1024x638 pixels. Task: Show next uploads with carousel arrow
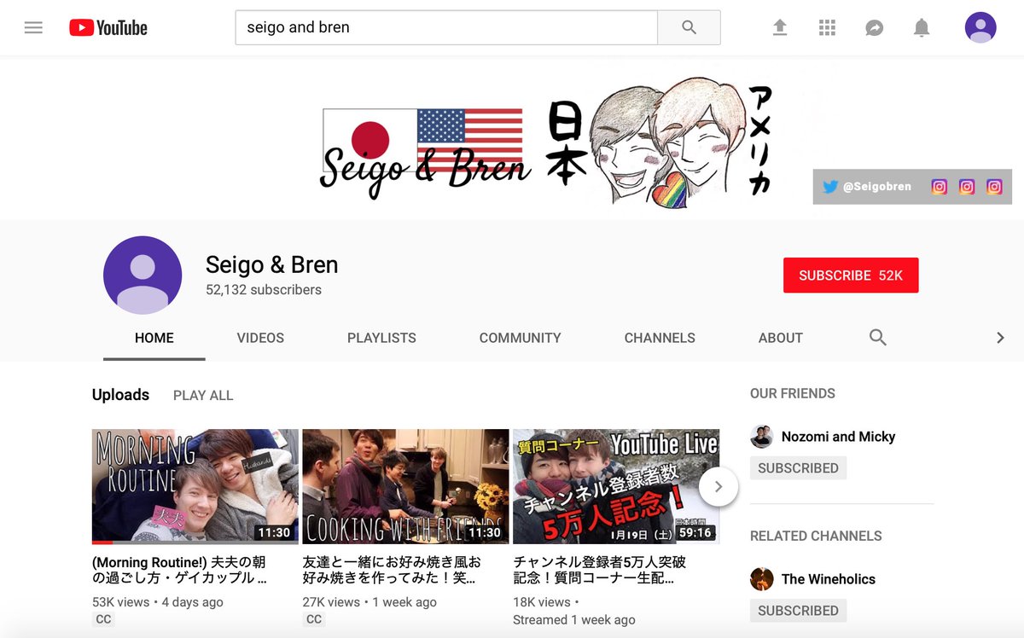point(719,486)
